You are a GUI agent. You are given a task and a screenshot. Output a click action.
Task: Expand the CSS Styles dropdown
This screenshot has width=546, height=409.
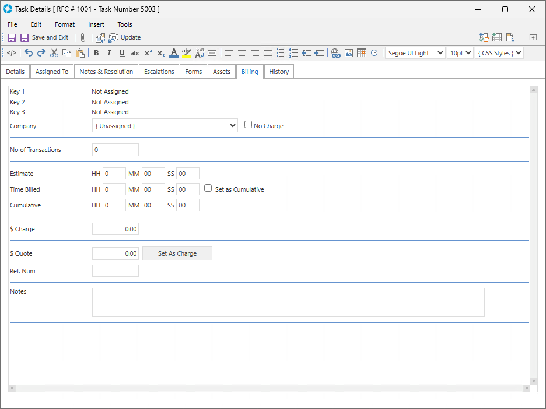pyautogui.click(x=499, y=53)
